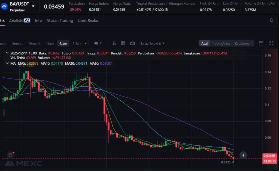This screenshot has width=279, height=171.
Task: Collapse the MA indicator legend row
Action: (7, 63)
